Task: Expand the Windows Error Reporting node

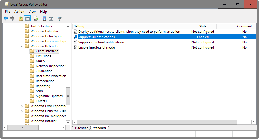Action: (x=21, y=106)
